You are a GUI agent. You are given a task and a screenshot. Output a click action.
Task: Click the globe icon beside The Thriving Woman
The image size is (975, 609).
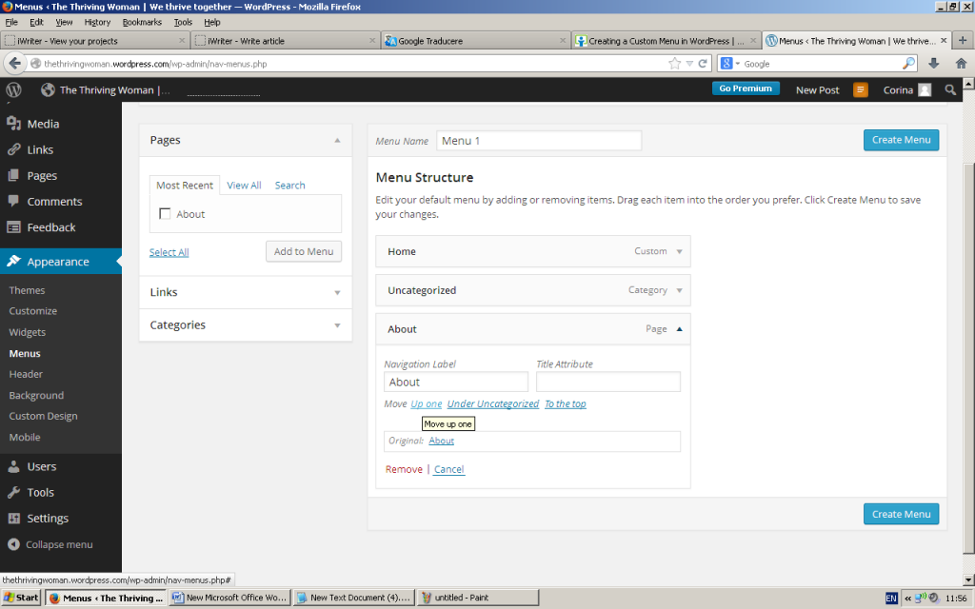pyautogui.click(x=48, y=90)
